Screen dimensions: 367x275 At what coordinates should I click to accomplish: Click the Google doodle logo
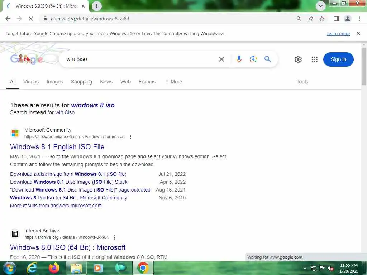[x=26, y=59]
